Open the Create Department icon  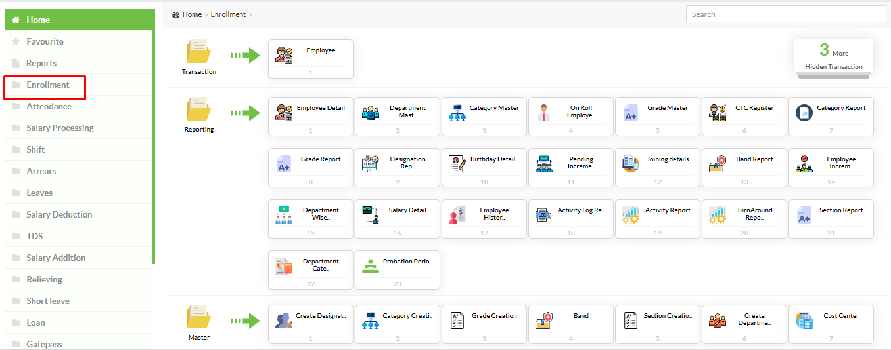pos(718,321)
